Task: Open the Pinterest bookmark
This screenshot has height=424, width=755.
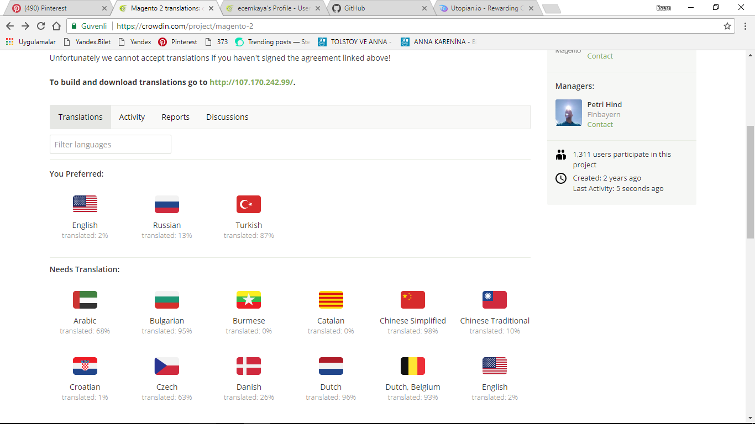Action: click(177, 42)
